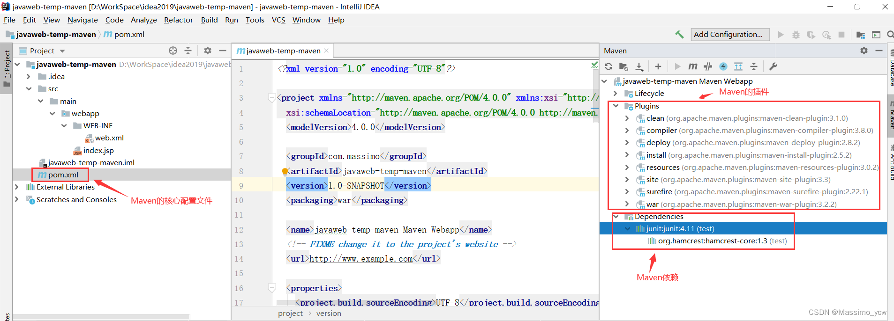
Task: Open Maven Settings wrench icon
Action: click(773, 66)
